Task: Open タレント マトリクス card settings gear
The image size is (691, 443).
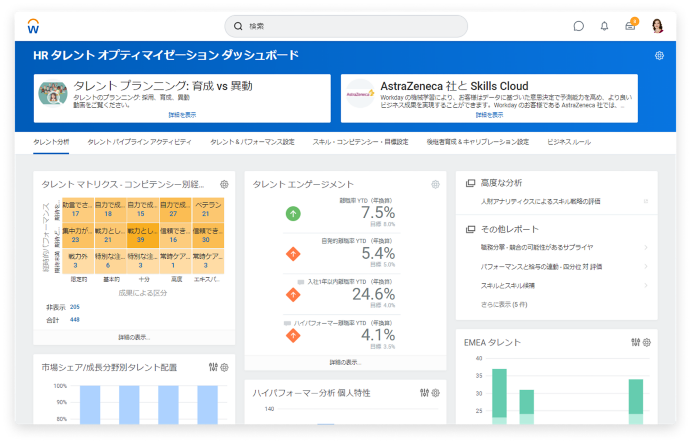Action: tap(224, 184)
